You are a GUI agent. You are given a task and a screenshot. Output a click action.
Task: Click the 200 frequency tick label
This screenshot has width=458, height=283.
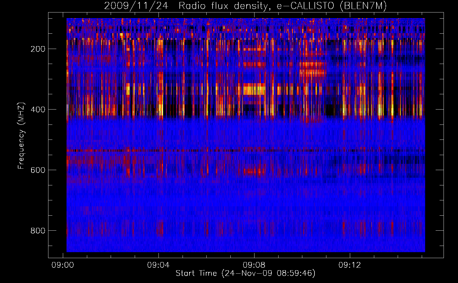38,49
